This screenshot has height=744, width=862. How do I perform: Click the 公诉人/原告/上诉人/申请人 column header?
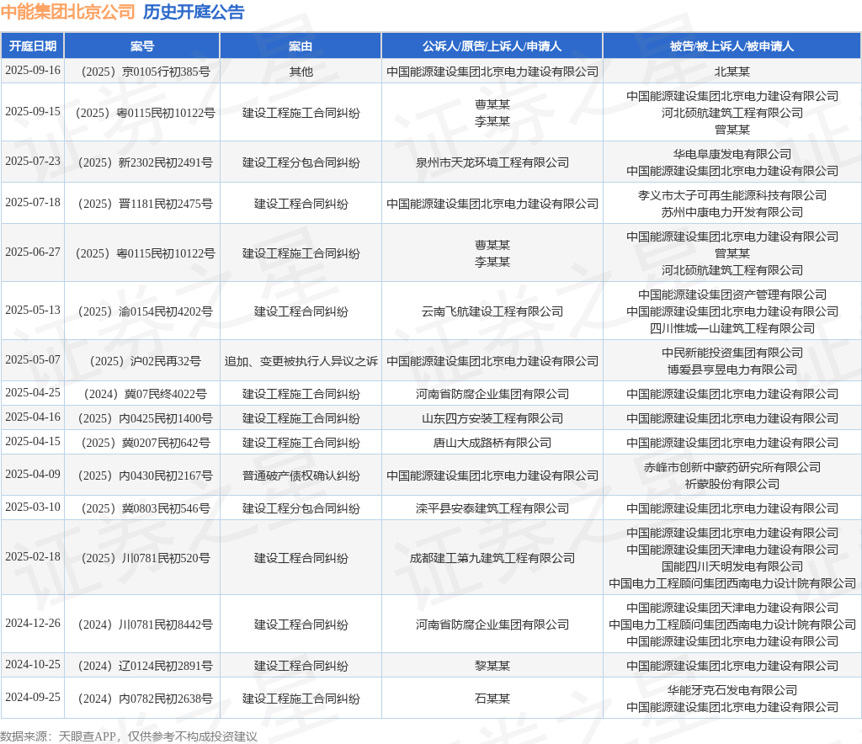492,46
